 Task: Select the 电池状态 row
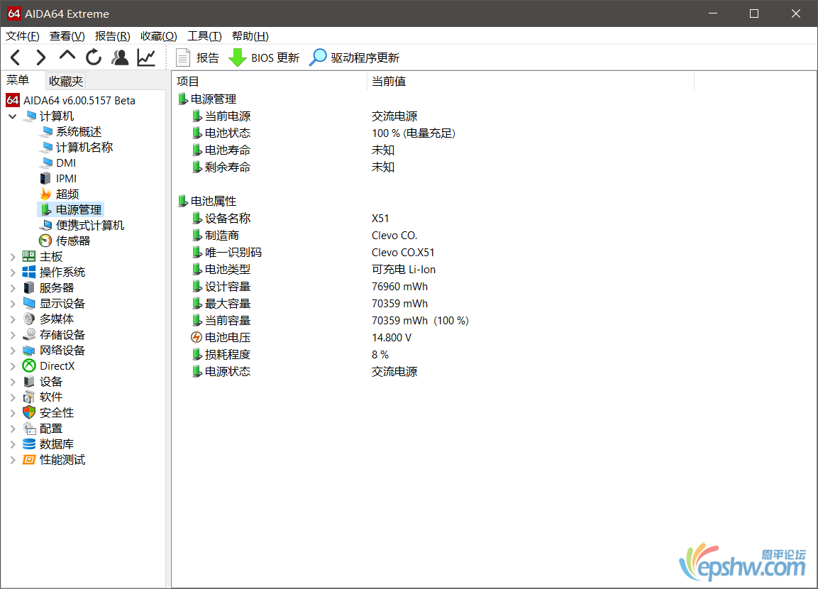228,133
